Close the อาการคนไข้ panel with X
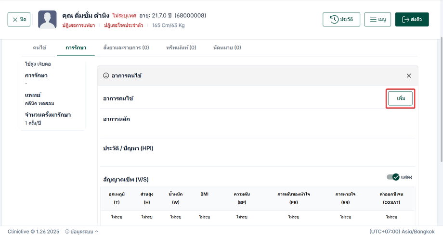 [409, 75]
